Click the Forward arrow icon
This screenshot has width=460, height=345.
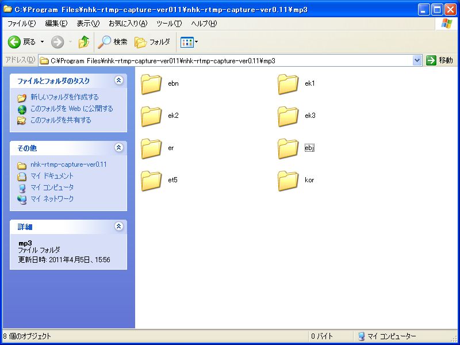[57, 42]
